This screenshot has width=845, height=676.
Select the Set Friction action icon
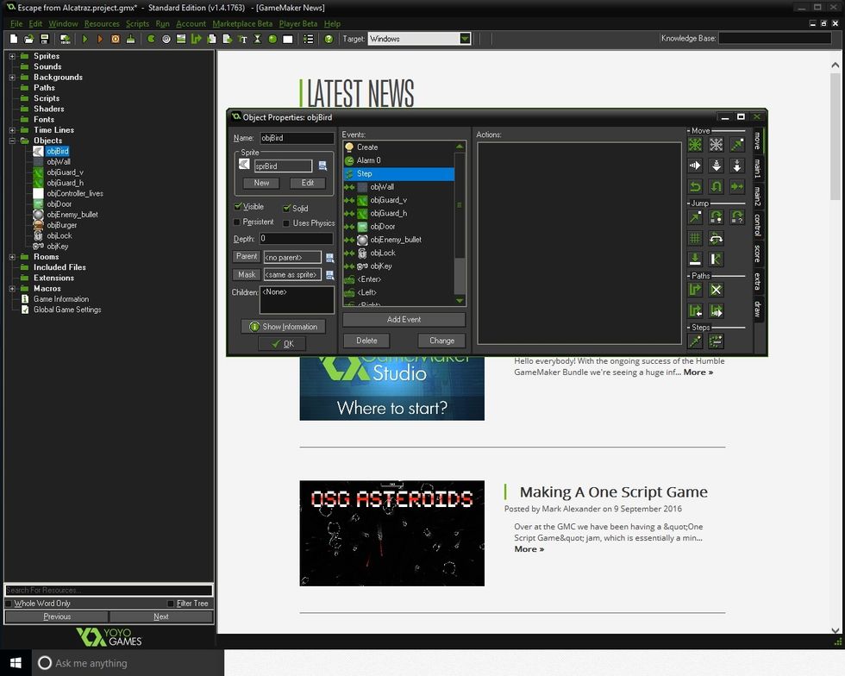(737, 186)
